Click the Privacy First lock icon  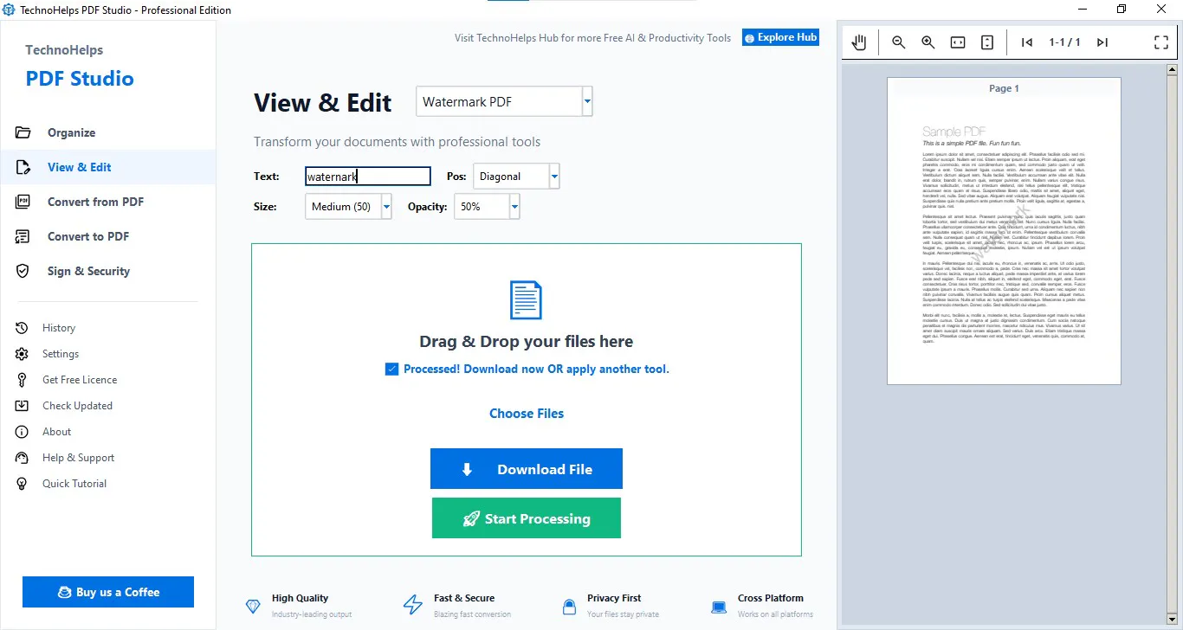coord(569,606)
